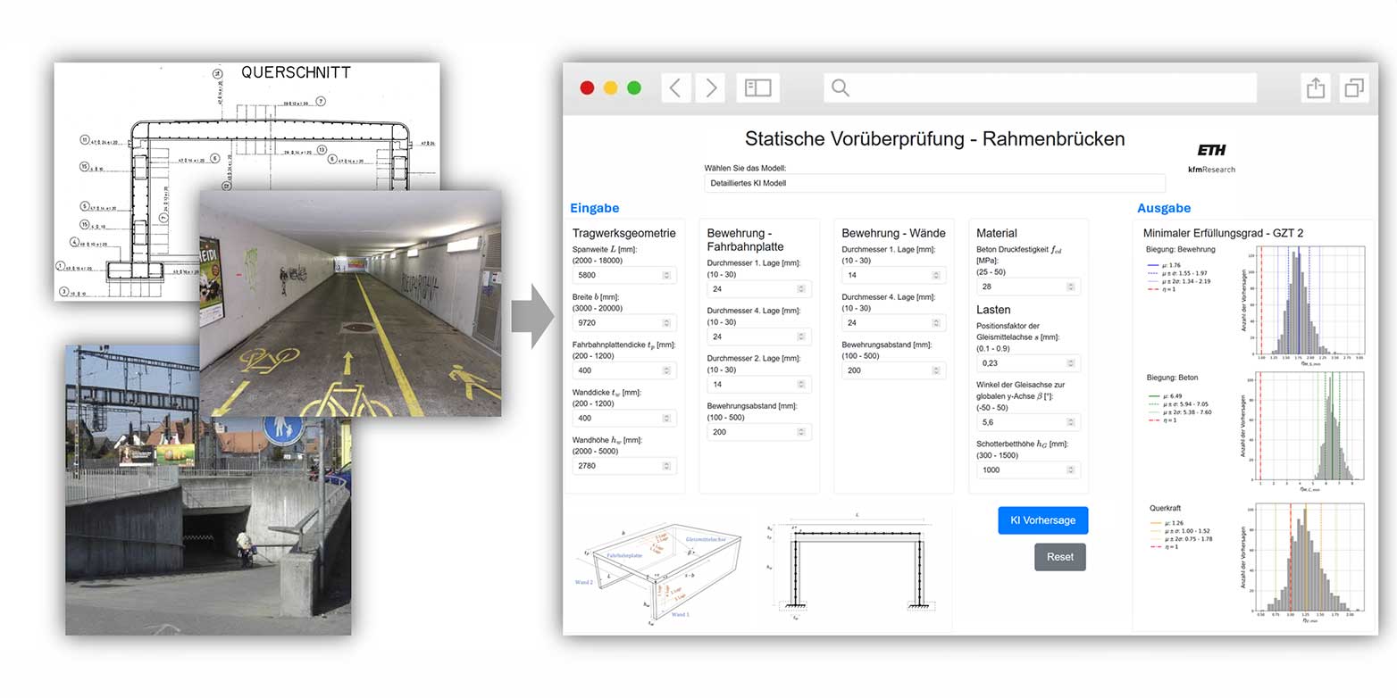Image resolution: width=1397 pixels, height=698 pixels.
Task: Click Fahrbahnplatte Bewehrungsabstand field with 200
Action: click(x=759, y=432)
